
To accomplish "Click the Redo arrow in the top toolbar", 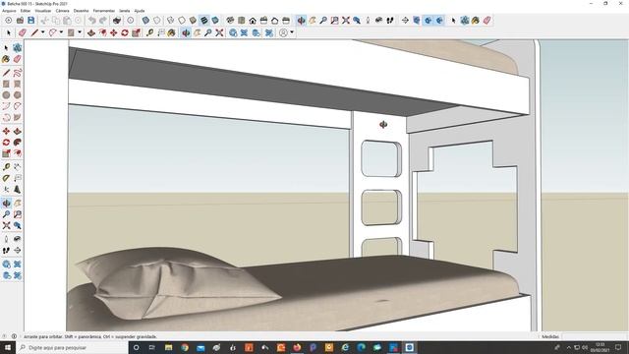I will tap(103, 20).
